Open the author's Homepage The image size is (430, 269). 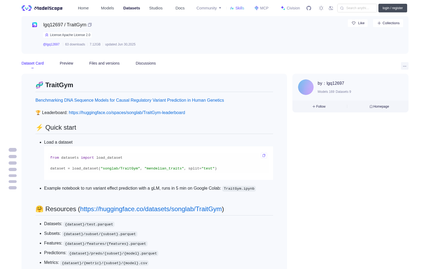click(379, 107)
